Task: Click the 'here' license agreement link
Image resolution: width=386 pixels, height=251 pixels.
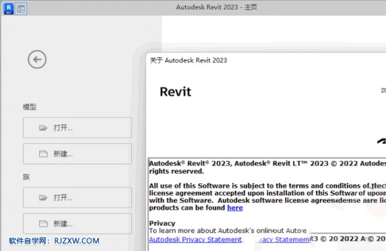Action: tap(235, 208)
